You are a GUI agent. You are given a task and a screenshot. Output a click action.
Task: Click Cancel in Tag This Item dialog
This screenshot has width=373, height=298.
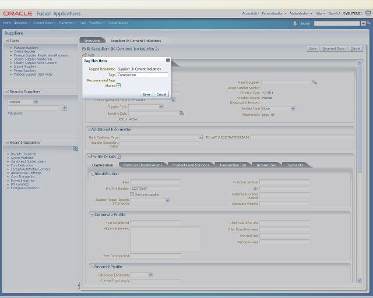[x=161, y=94]
